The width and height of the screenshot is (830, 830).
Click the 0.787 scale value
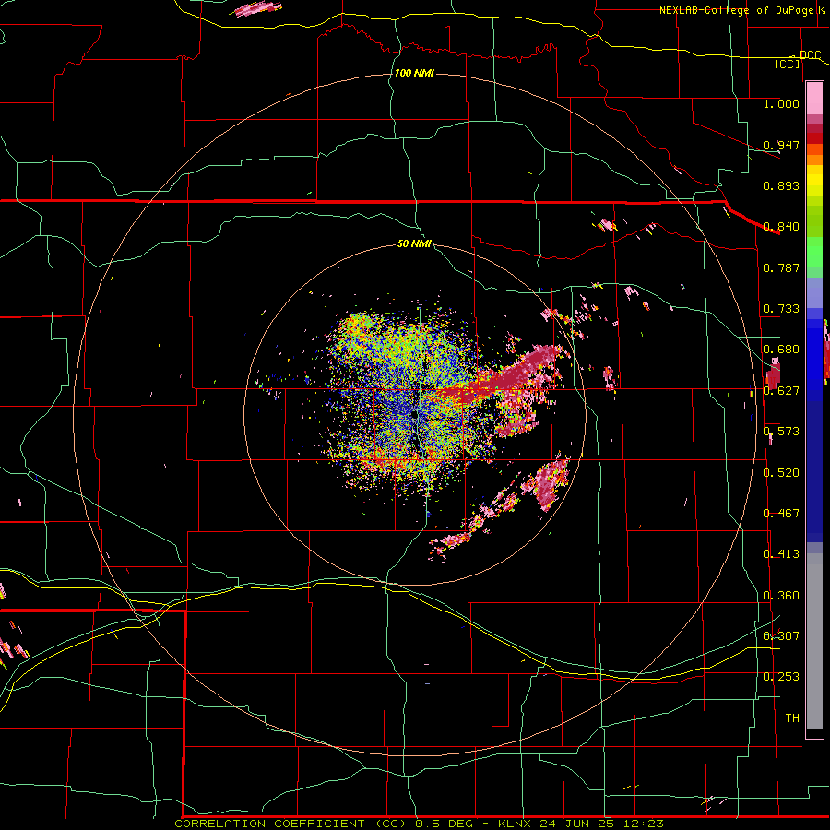pyautogui.click(x=781, y=267)
